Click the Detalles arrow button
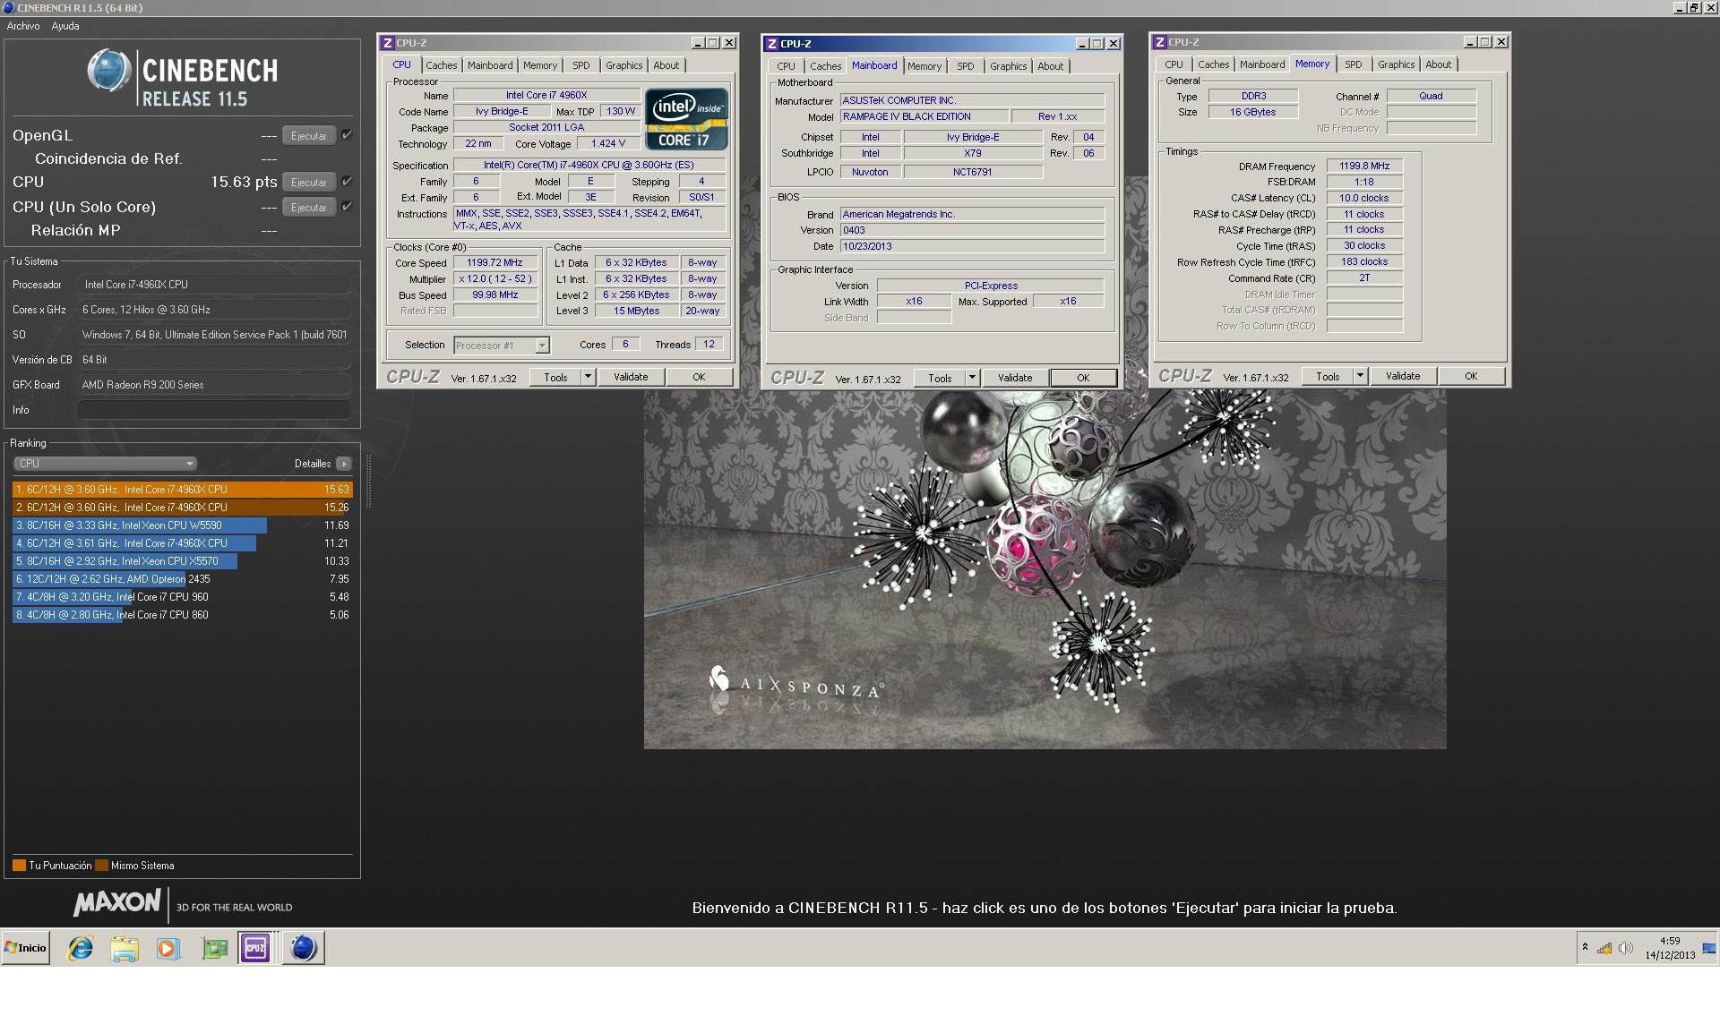Viewport: 1720px width, 1033px height. tap(344, 464)
